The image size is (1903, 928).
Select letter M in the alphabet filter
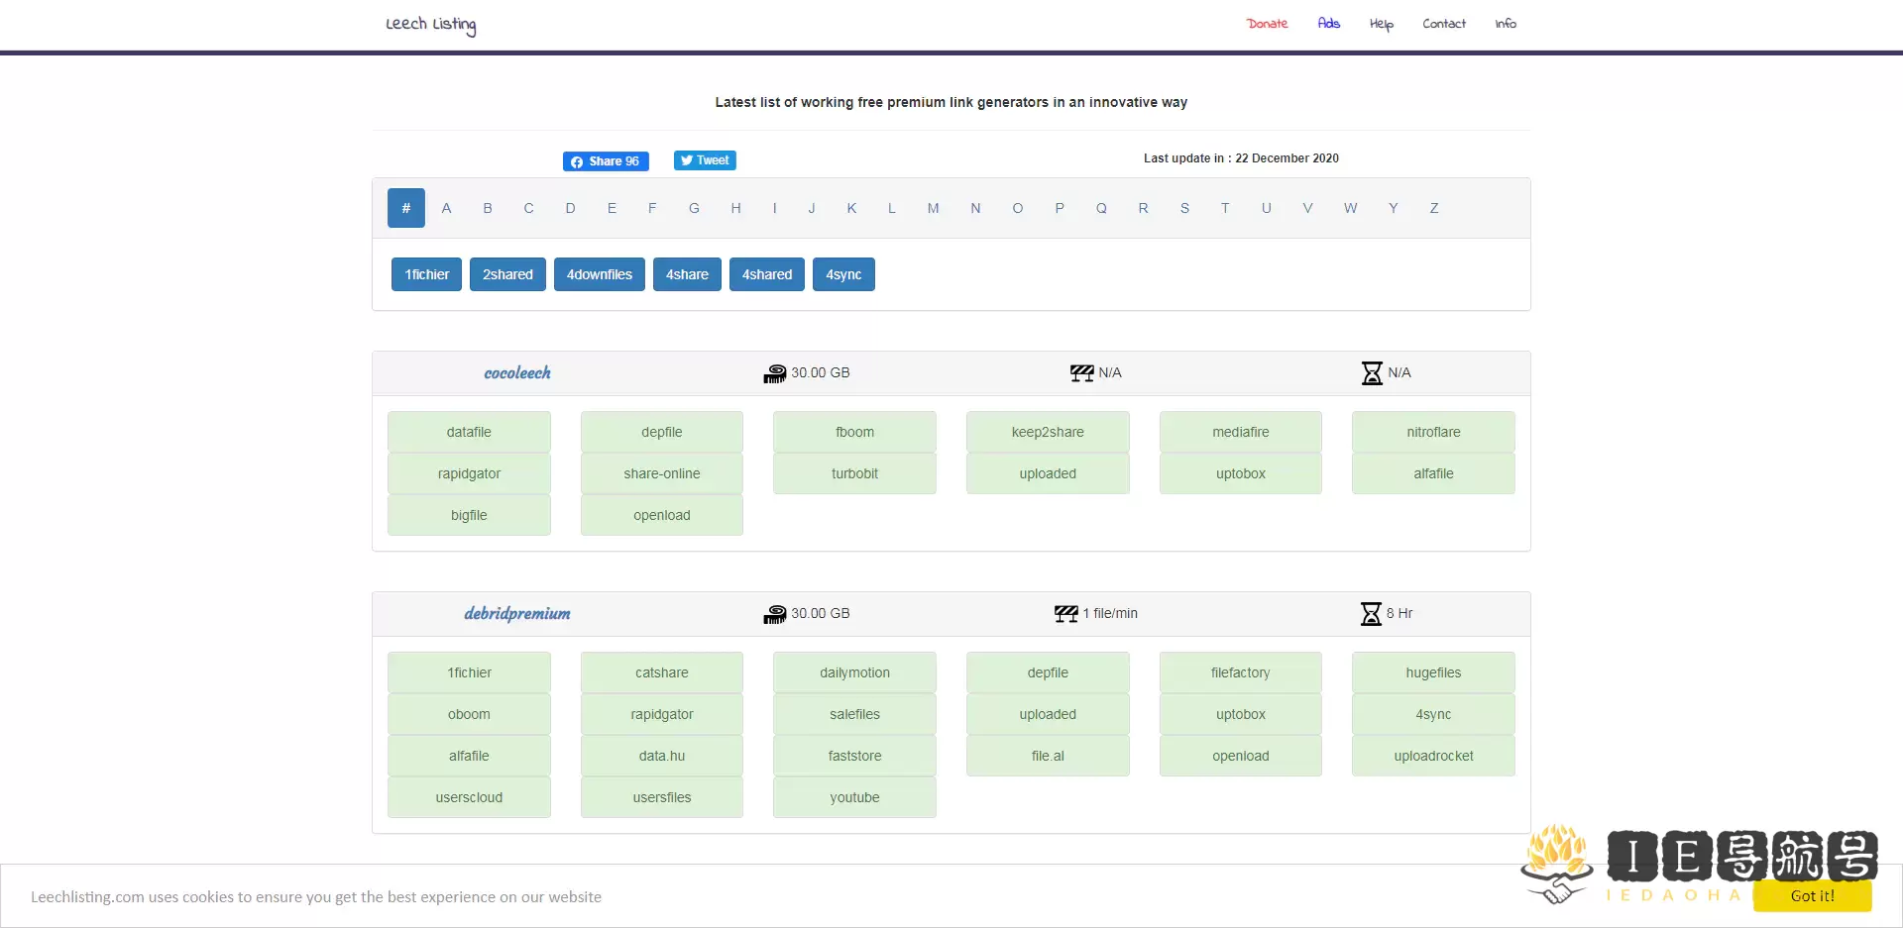[x=932, y=208]
